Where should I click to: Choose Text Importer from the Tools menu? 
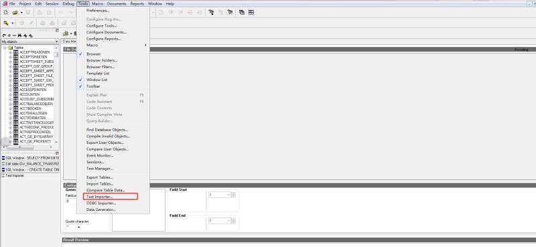coord(110,196)
